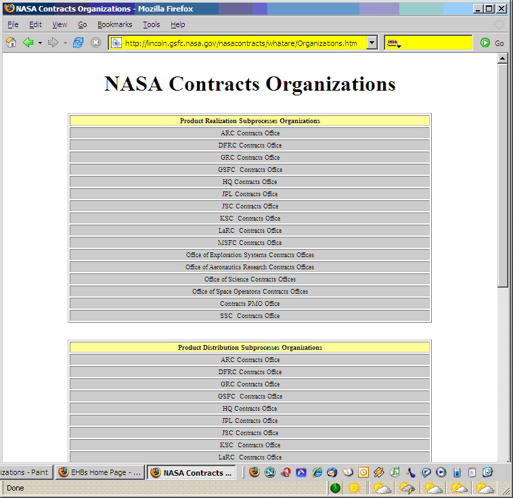Click NASA Contracts taskbar button
Screen dimensions: 513x498
click(x=192, y=472)
